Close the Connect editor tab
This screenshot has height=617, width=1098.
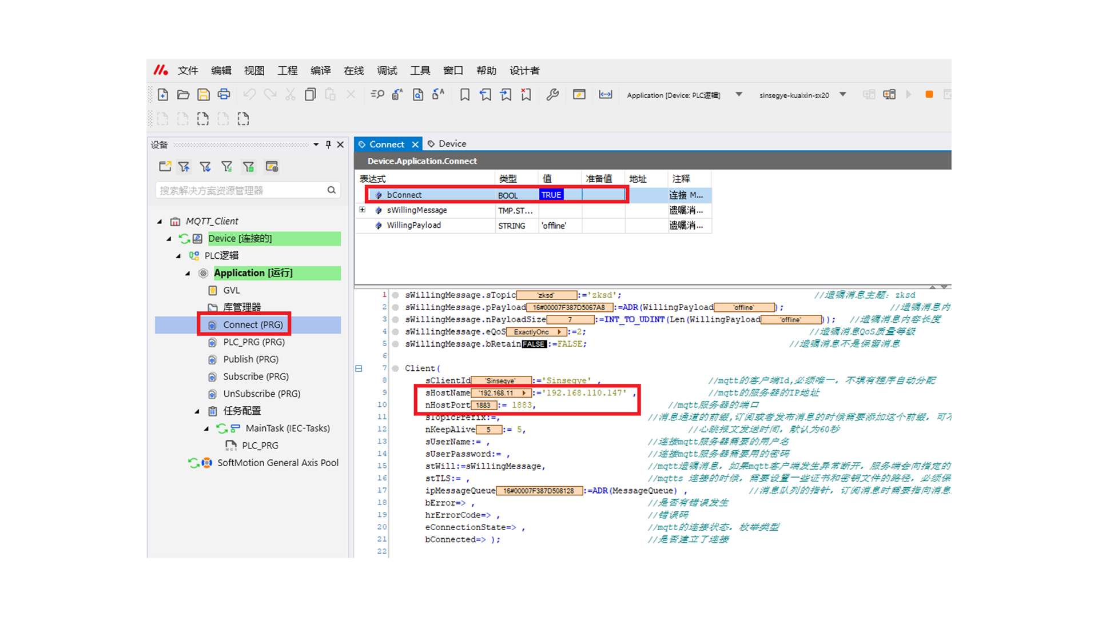click(x=415, y=145)
